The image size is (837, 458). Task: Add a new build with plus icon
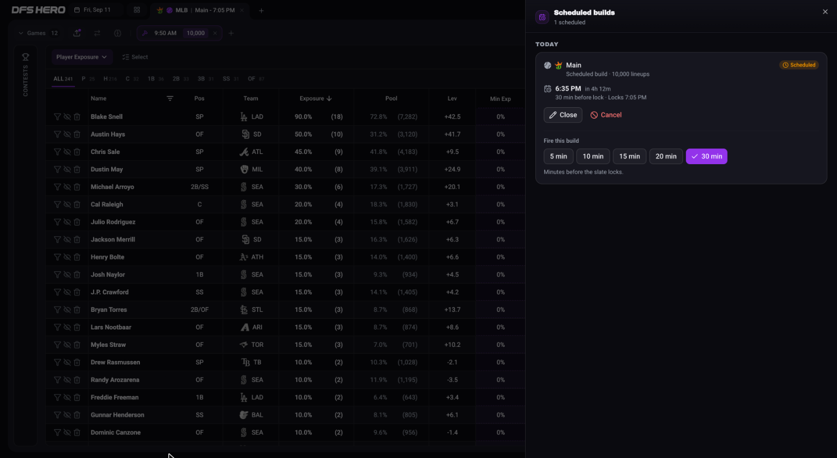tap(231, 33)
